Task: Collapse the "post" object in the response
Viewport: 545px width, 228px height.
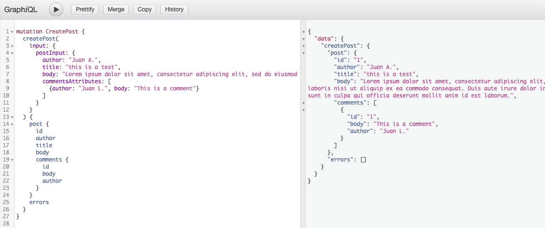Action: [x=303, y=53]
